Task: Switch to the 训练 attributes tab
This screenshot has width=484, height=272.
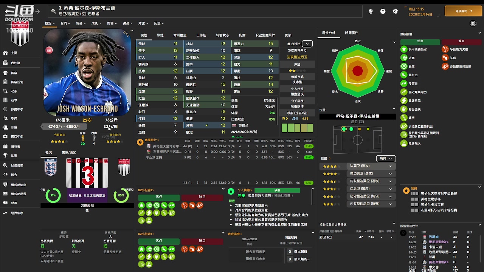Action: [160, 35]
